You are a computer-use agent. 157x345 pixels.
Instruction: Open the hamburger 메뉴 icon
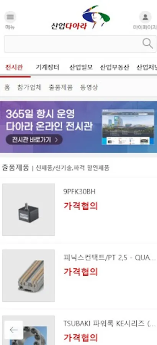point(10,17)
